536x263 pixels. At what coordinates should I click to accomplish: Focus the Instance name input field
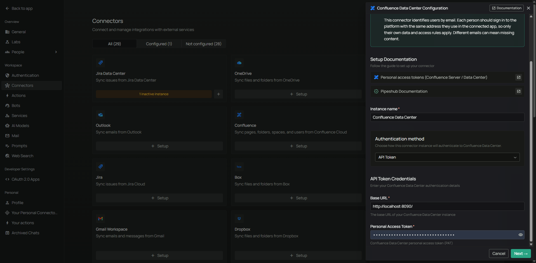(447, 117)
